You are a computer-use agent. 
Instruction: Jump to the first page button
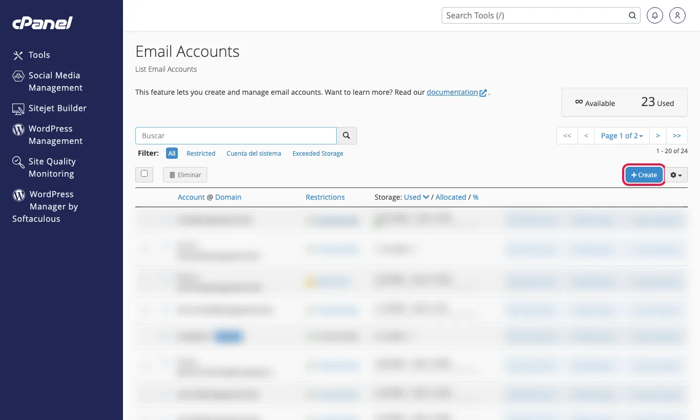pyautogui.click(x=567, y=136)
